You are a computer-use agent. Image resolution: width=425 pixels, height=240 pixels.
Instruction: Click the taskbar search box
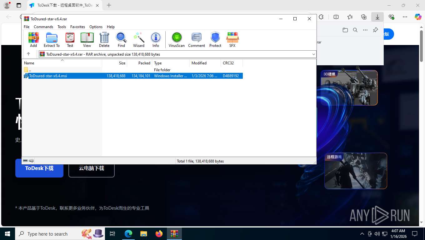60,234
